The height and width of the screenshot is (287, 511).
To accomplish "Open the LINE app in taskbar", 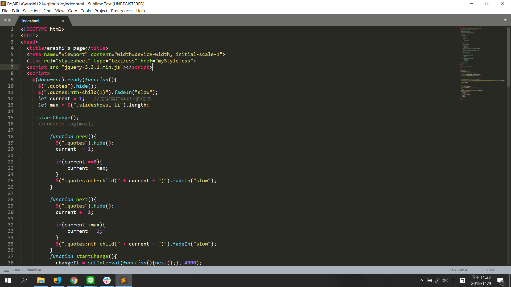I will (90, 280).
